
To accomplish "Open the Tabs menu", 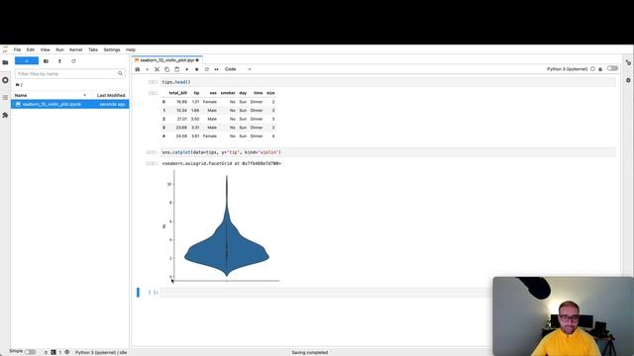I will coord(93,49).
